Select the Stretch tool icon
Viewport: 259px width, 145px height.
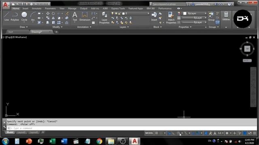coord(48,23)
